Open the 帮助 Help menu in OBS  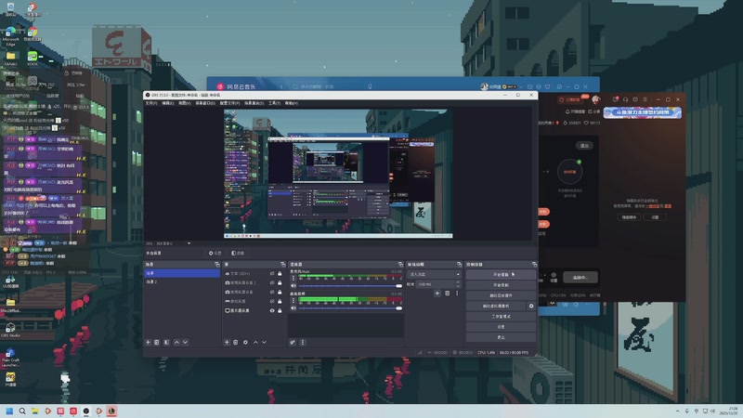[292, 103]
